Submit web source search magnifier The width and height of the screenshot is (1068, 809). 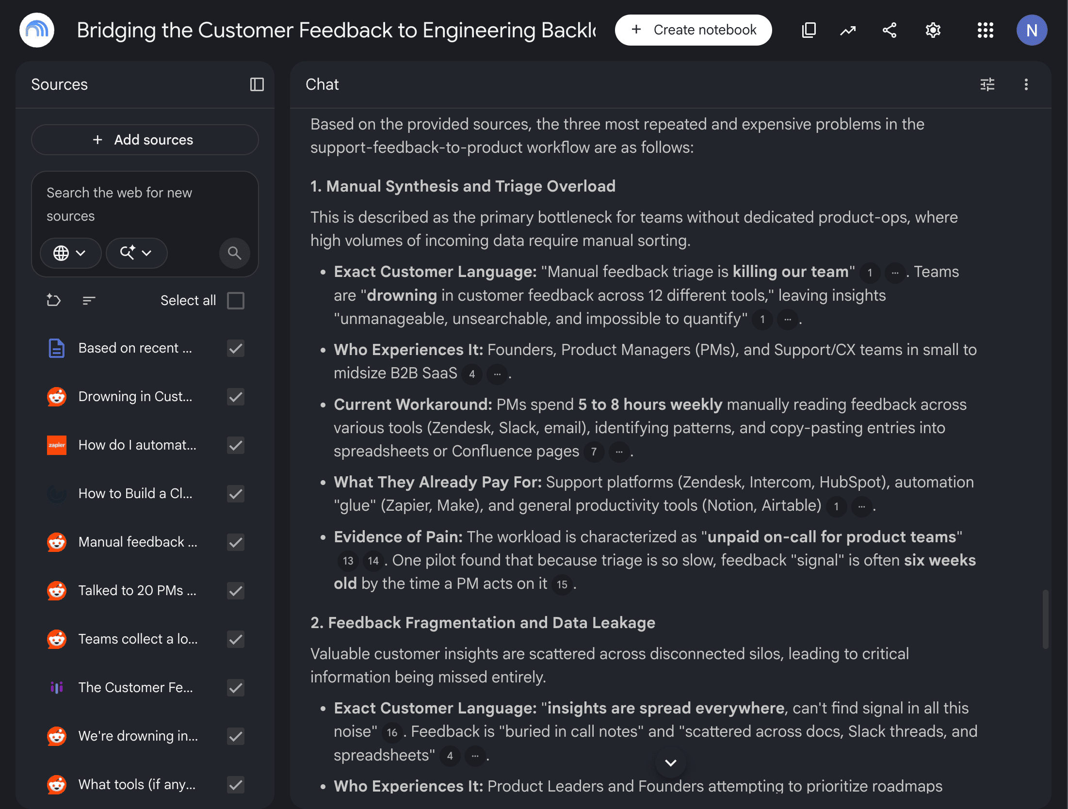tap(234, 253)
